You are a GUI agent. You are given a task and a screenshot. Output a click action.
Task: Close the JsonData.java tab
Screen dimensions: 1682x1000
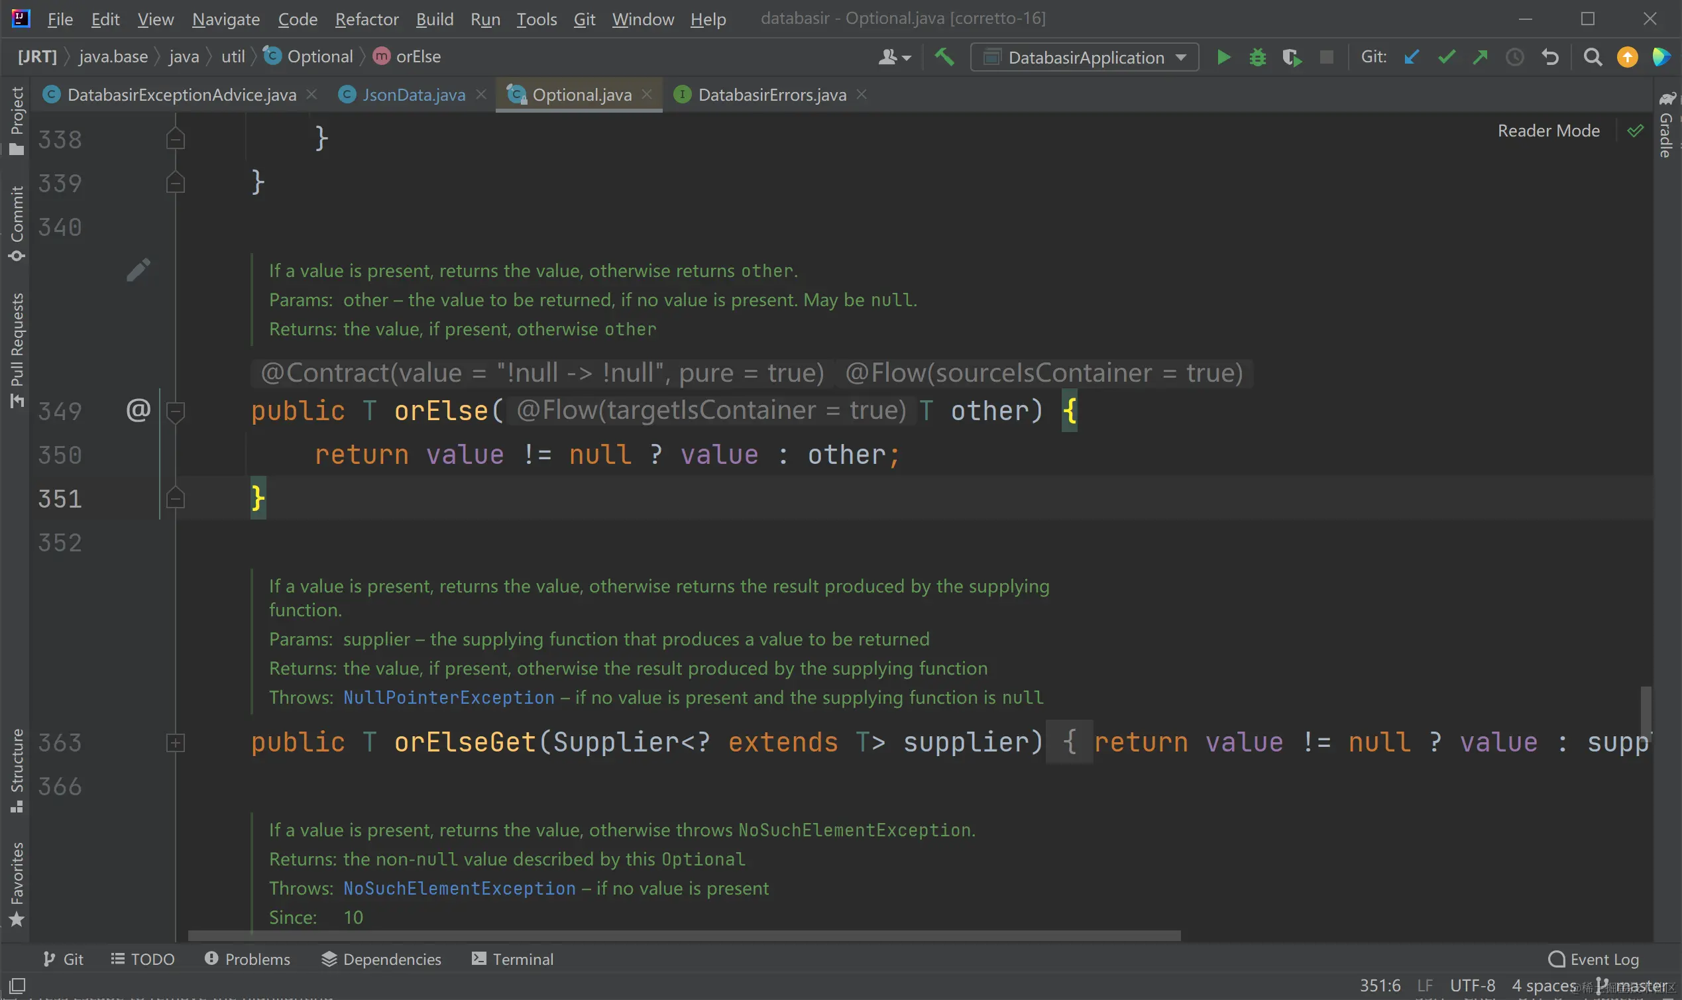point(481,94)
